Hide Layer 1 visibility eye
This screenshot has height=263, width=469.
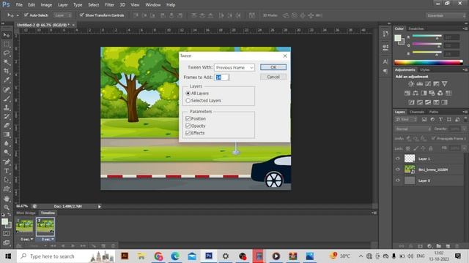[397, 159]
